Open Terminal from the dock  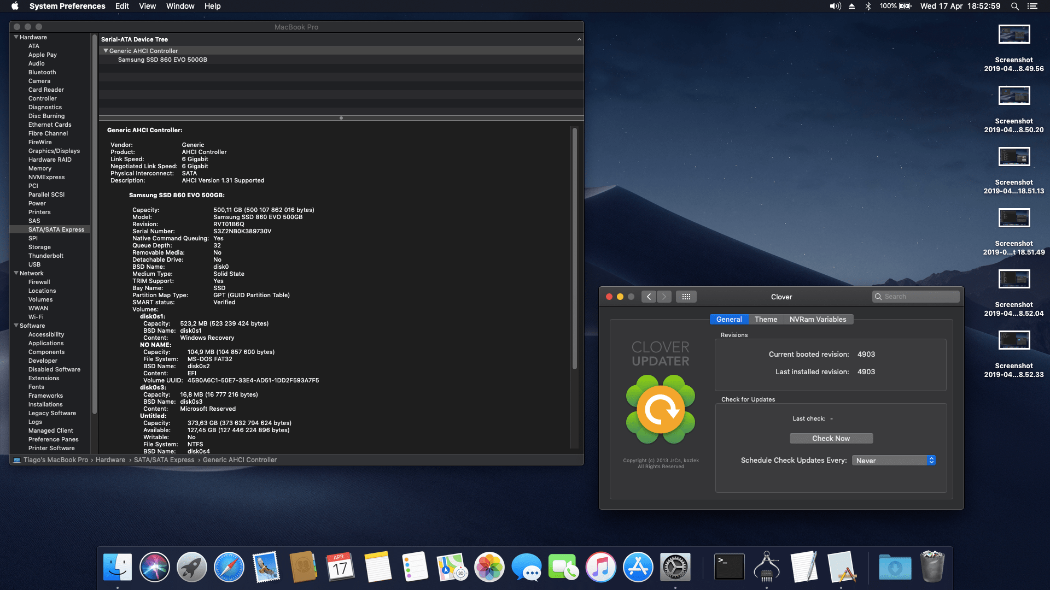(730, 567)
